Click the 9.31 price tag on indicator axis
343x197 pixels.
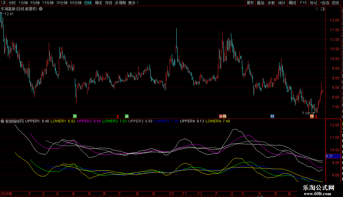[333, 156]
